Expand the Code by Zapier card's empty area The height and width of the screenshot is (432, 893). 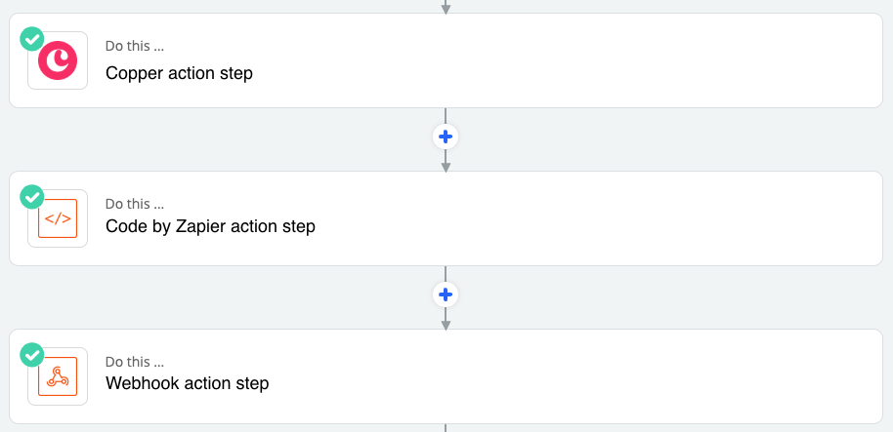[x=570, y=218]
